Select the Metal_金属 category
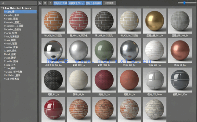The height and width of the screenshot is (122, 197). (x=10, y=54)
